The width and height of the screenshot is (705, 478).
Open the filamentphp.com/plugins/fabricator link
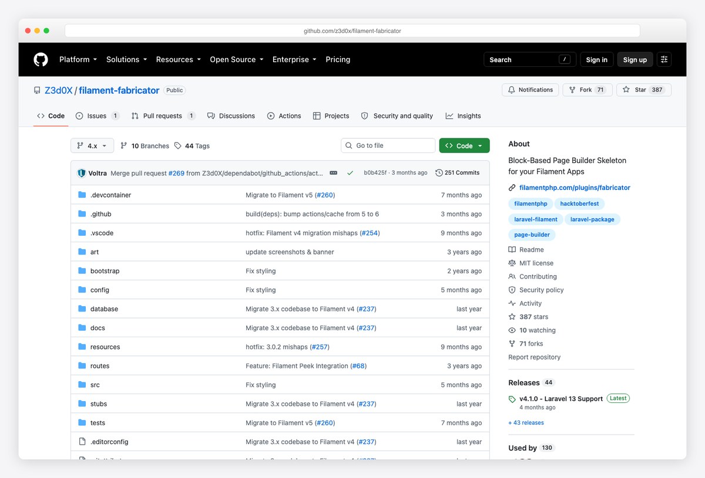[x=575, y=188]
